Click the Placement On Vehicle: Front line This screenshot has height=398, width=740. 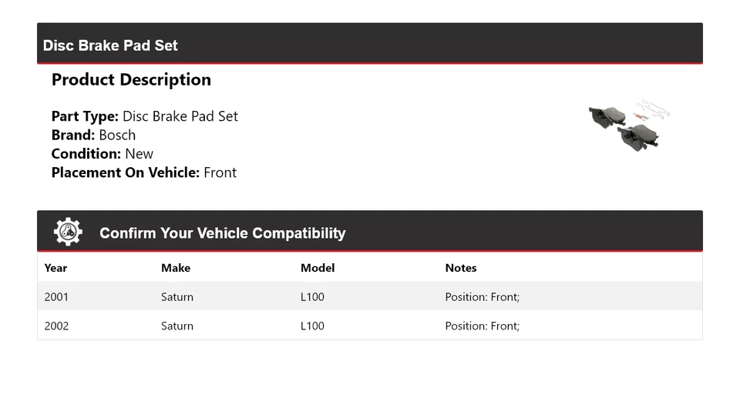pyautogui.click(x=143, y=172)
